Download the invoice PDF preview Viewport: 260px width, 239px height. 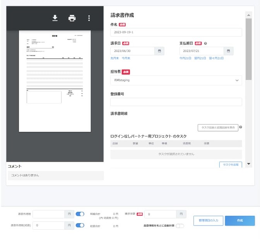click(x=55, y=18)
